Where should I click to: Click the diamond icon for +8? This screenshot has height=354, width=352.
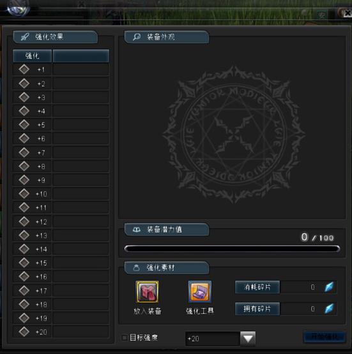[x=24, y=166]
